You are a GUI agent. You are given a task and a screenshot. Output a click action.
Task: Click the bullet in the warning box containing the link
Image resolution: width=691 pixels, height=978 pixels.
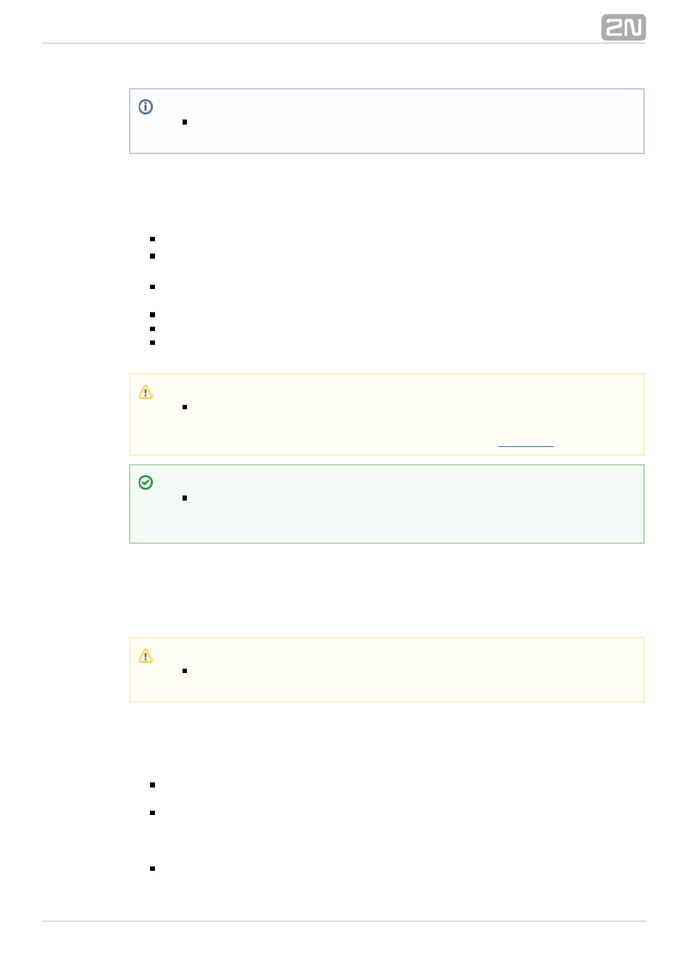coord(185,408)
